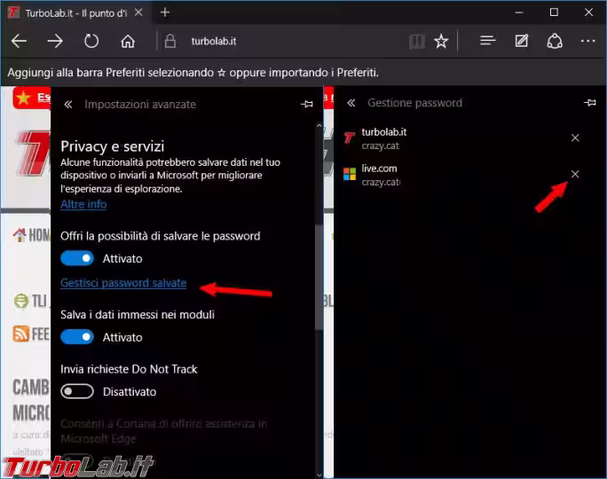Close the TurboLab.it tab

138,12
